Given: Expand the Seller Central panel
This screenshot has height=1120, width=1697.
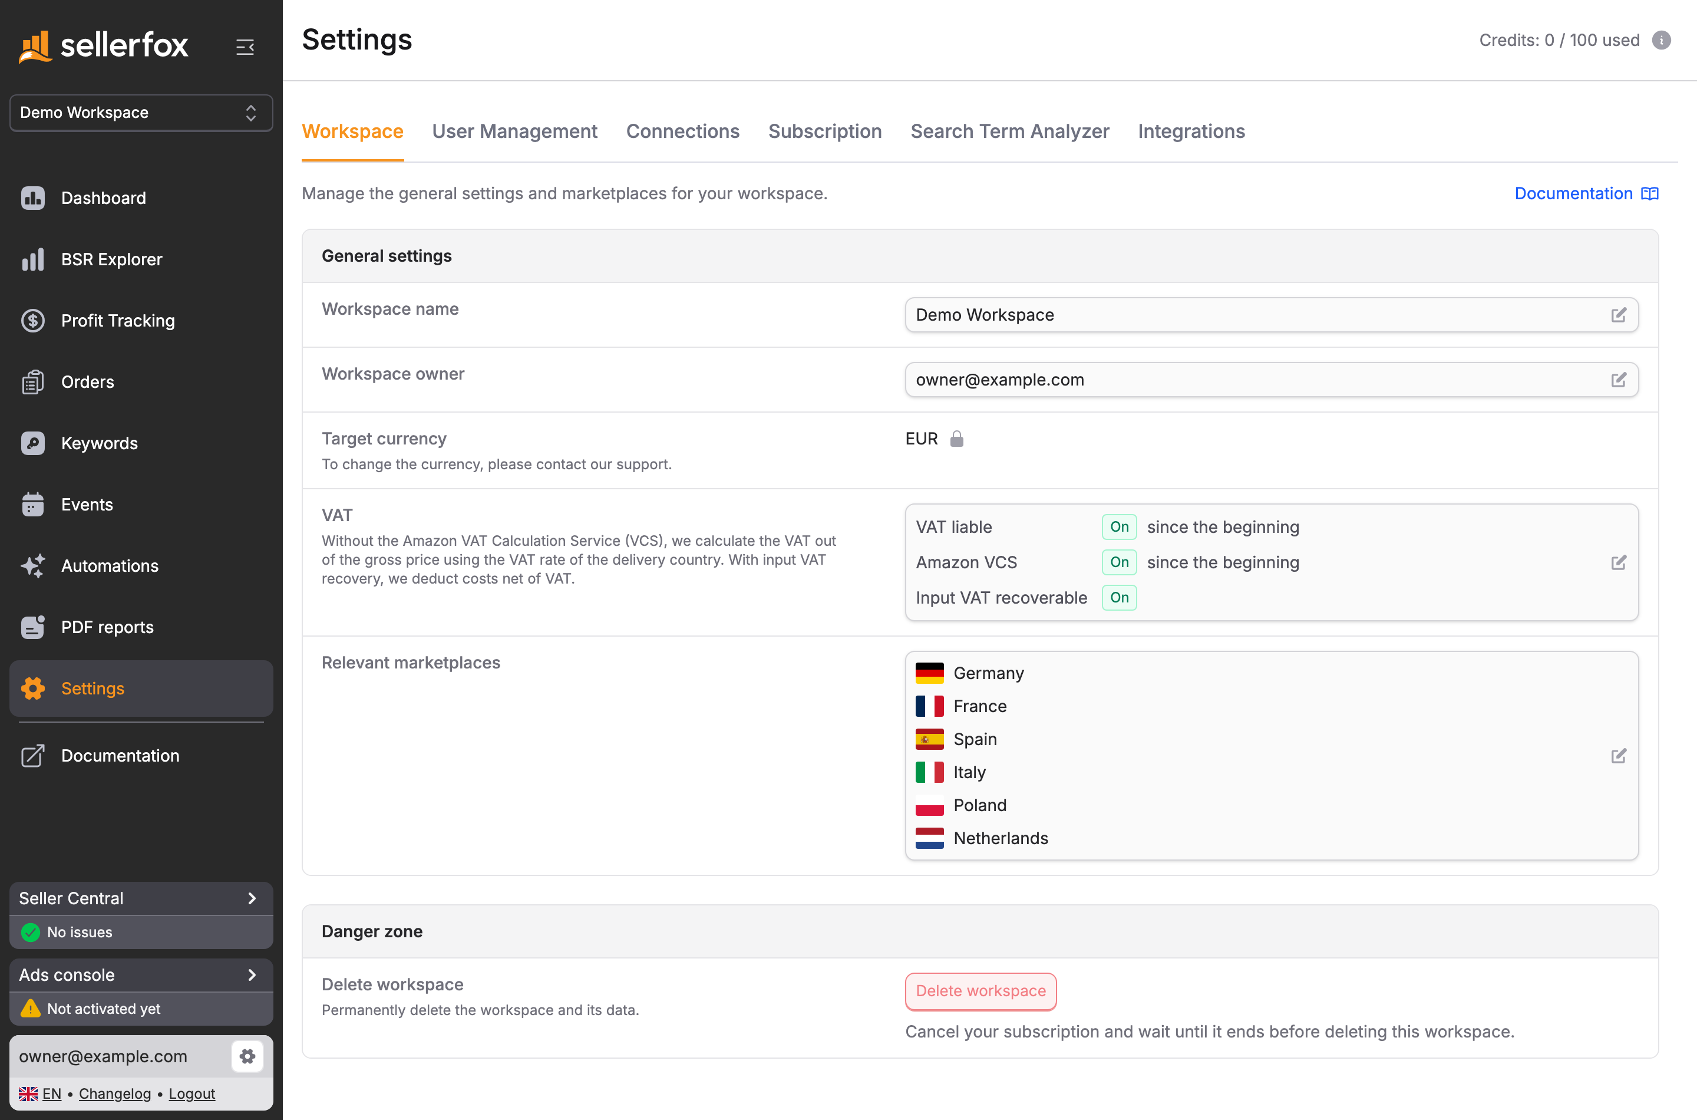Looking at the screenshot, I should 141,898.
